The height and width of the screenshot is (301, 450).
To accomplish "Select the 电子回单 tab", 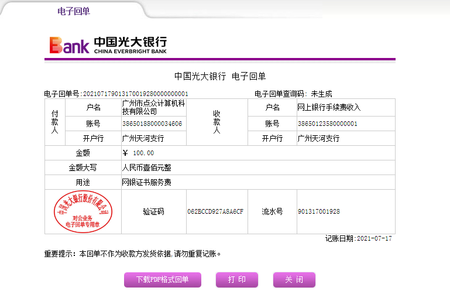I will tap(74, 11).
